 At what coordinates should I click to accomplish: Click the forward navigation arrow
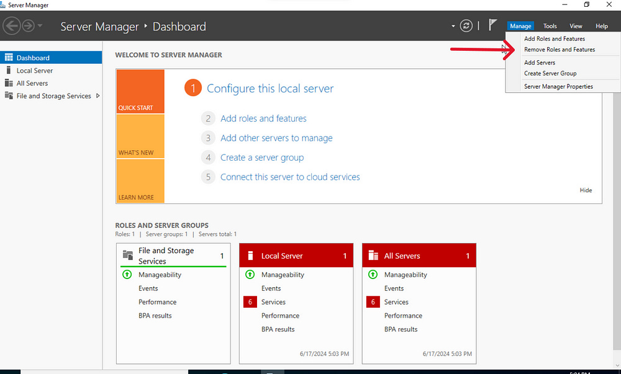28,26
